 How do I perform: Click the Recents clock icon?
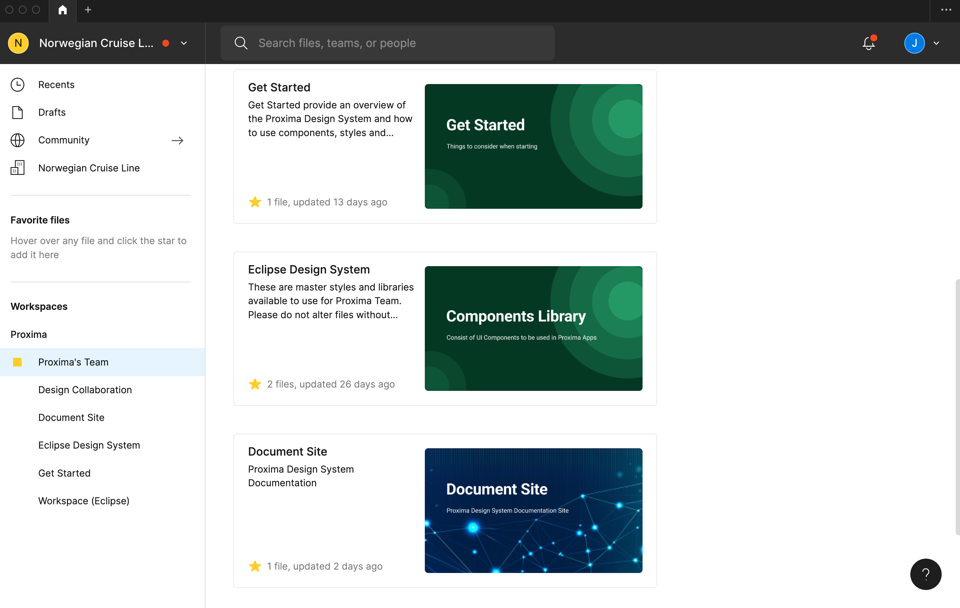click(x=18, y=84)
